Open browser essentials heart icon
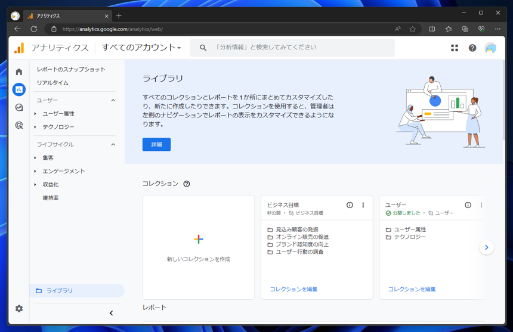The height and width of the screenshot is (332, 513). [x=481, y=29]
